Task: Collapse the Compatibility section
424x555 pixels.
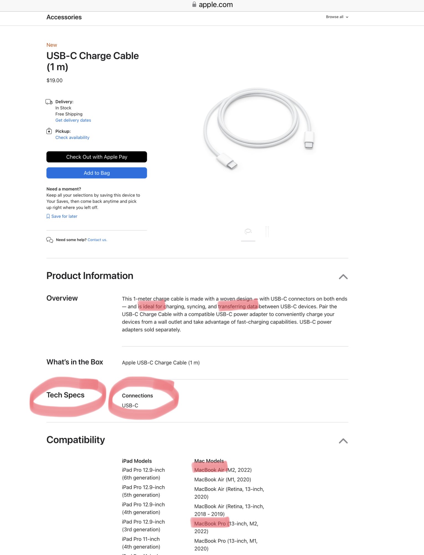Action: click(343, 441)
